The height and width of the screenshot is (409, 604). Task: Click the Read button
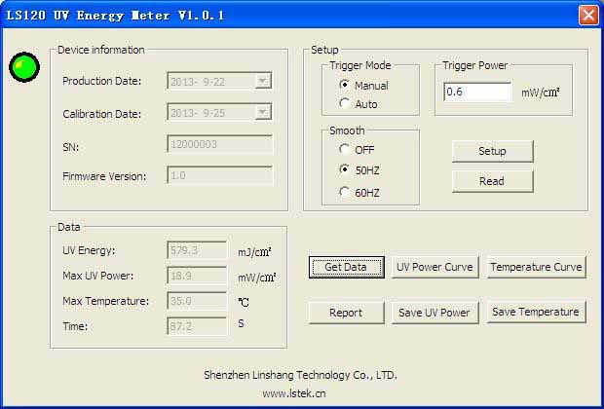(493, 181)
